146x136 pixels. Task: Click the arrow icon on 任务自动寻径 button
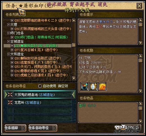54,128
